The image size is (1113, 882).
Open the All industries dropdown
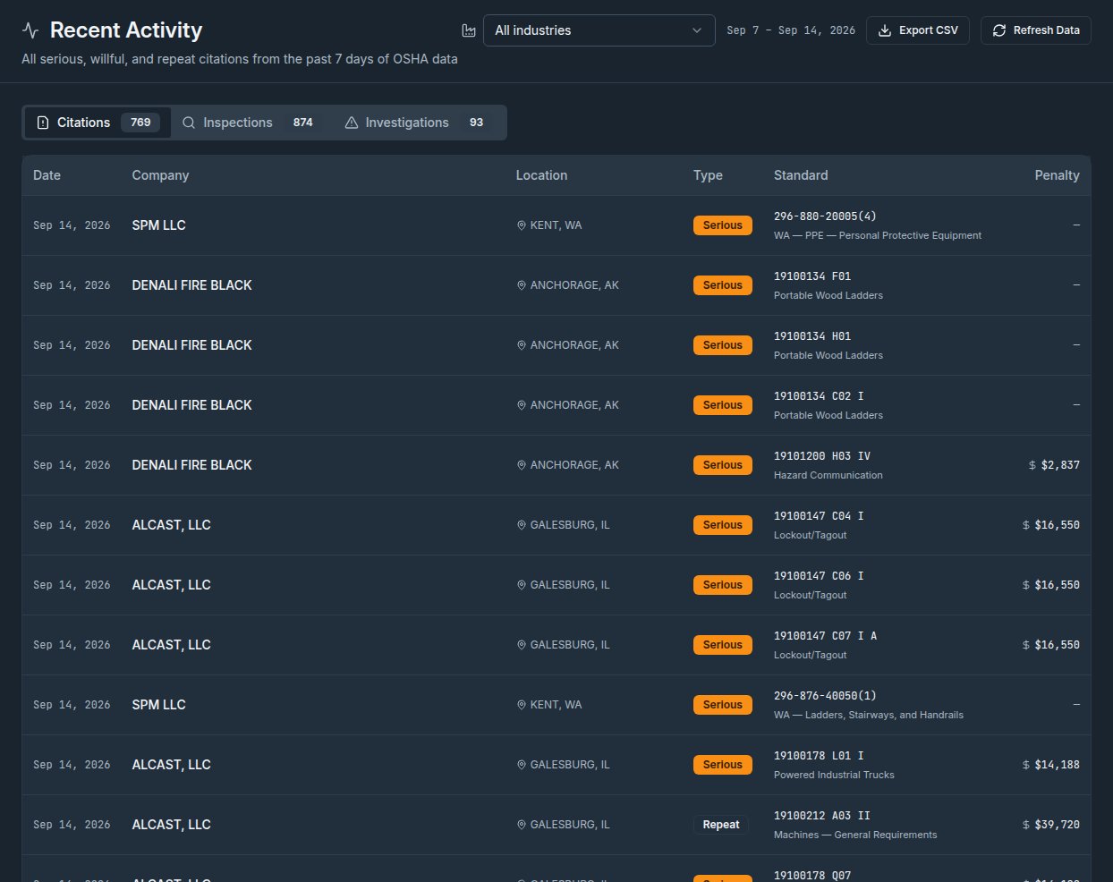[x=599, y=30]
